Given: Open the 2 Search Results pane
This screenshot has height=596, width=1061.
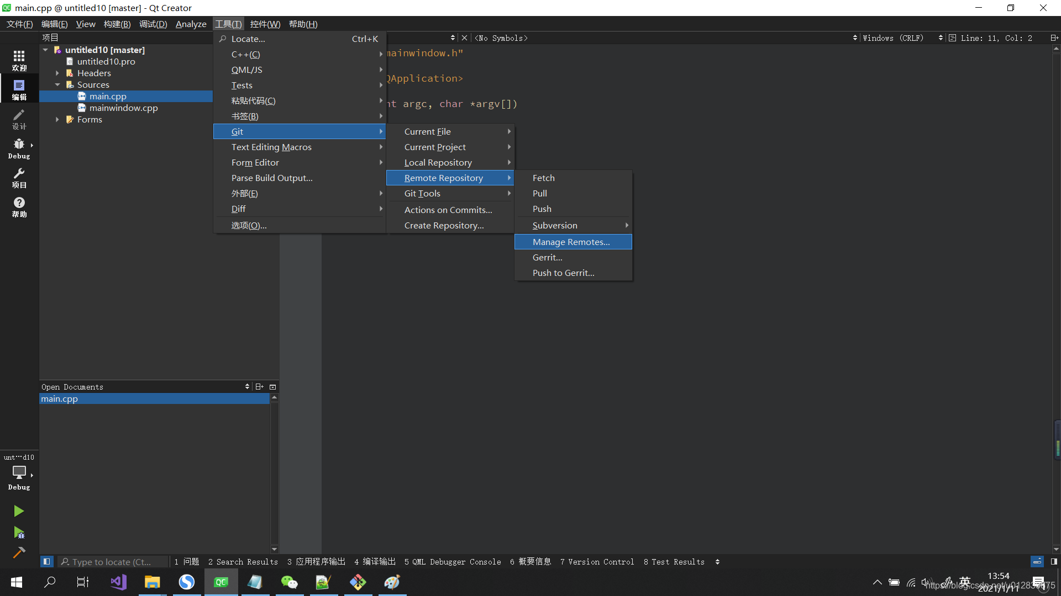Looking at the screenshot, I should 243,562.
